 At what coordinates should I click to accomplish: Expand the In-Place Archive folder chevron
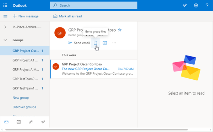[5, 27]
